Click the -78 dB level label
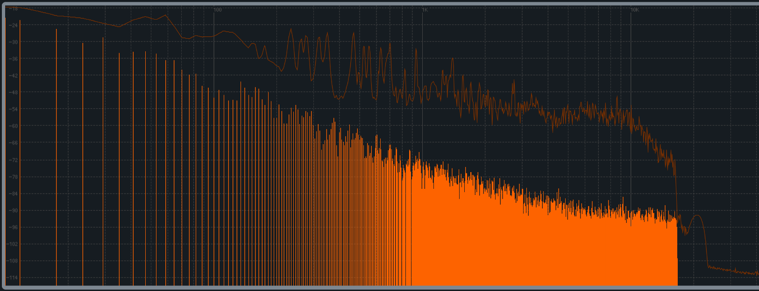759x291 pixels. (x=13, y=177)
